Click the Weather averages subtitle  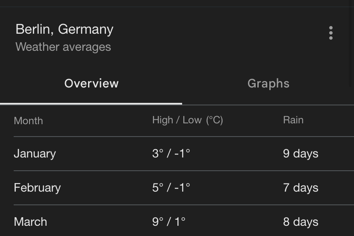pyautogui.click(x=63, y=47)
